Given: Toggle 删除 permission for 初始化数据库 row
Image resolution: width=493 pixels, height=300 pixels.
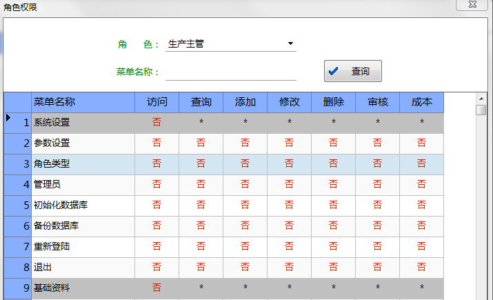Looking at the screenshot, I should click(x=333, y=206).
